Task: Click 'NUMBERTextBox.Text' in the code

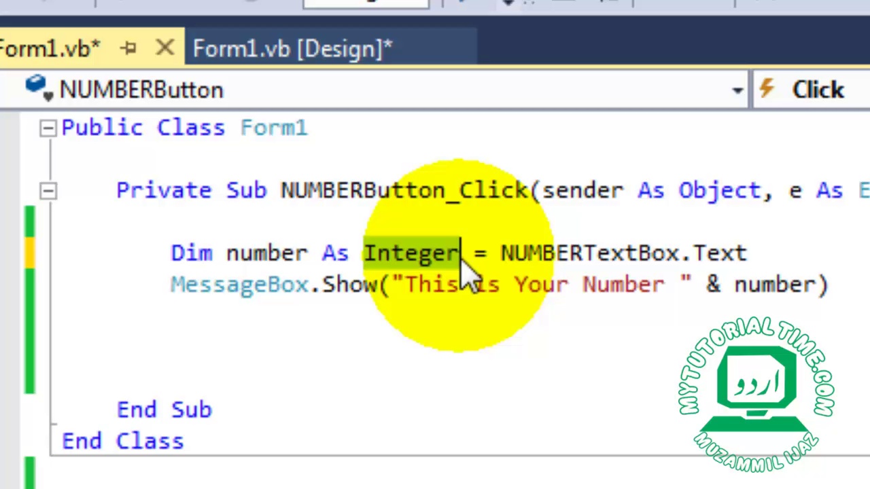Action: pyautogui.click(x=623, y=253)
